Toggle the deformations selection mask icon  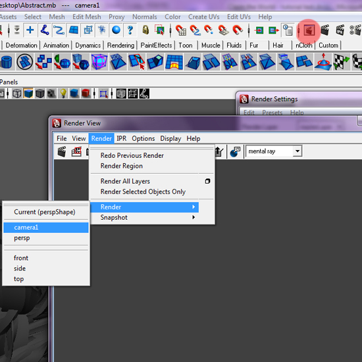(88, 30)
